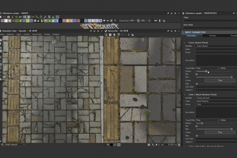
Task: Click the blue-purple normal node icon
Action: pos(57,21)
